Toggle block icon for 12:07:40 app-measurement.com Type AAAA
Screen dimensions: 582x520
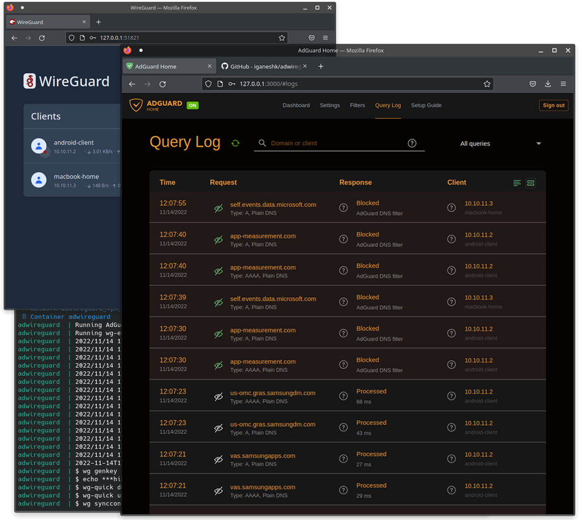pos(218,271)
